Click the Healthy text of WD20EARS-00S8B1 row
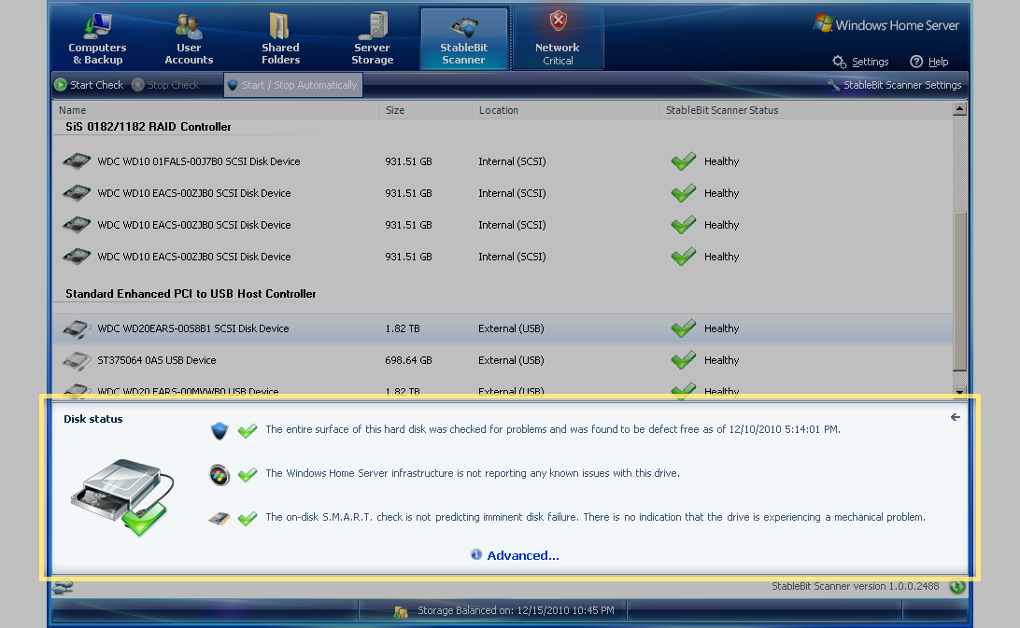Image resolution: width=1020 pixels, height=628 pixels. [x=721, y=328]
